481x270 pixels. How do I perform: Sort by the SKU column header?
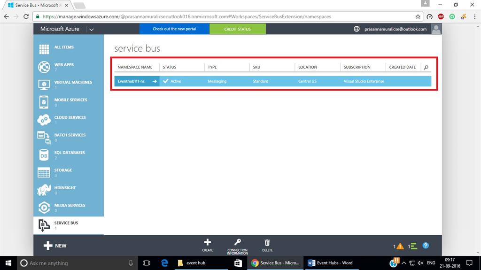[x=256, y=67]
